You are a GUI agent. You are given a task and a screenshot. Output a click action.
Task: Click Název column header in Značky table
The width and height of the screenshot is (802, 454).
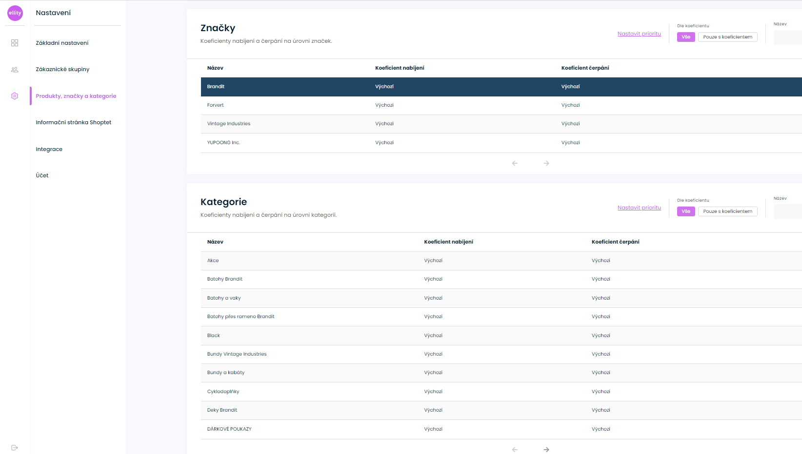(215, 68)
